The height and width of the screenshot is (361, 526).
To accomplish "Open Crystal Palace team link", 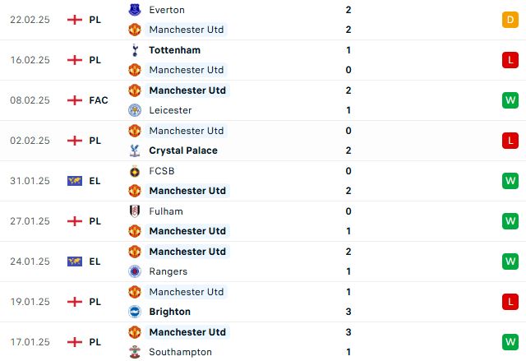I will click(x=183, y=150).
